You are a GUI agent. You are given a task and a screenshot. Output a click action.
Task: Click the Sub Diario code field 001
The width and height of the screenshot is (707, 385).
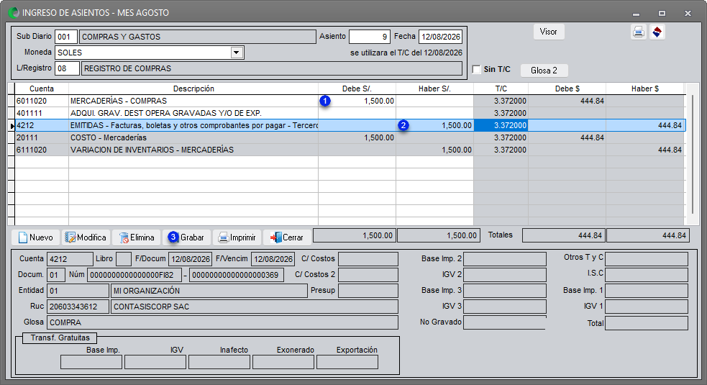pyautogui.click(x=66, y=37)
